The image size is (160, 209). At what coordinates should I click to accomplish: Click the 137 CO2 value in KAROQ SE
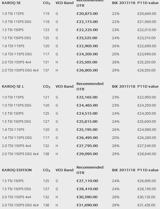(46, 70)
